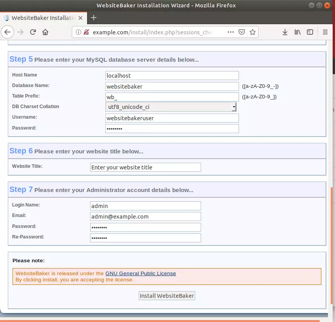
Task: Click the insecure connection padlock icon
Action: pos(86,32)
